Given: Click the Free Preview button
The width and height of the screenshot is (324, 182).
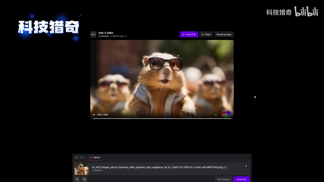Looking at the screenshot, I should 223,179.
